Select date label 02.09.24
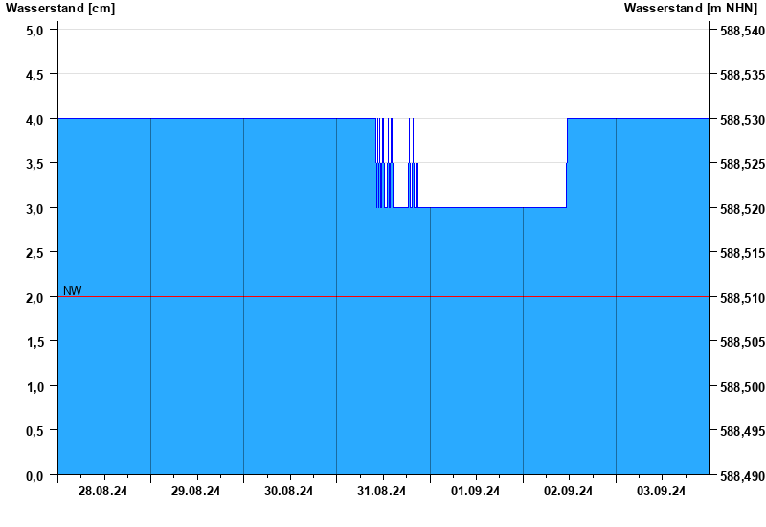Screen dimensions: 766x527 point(568,491)
